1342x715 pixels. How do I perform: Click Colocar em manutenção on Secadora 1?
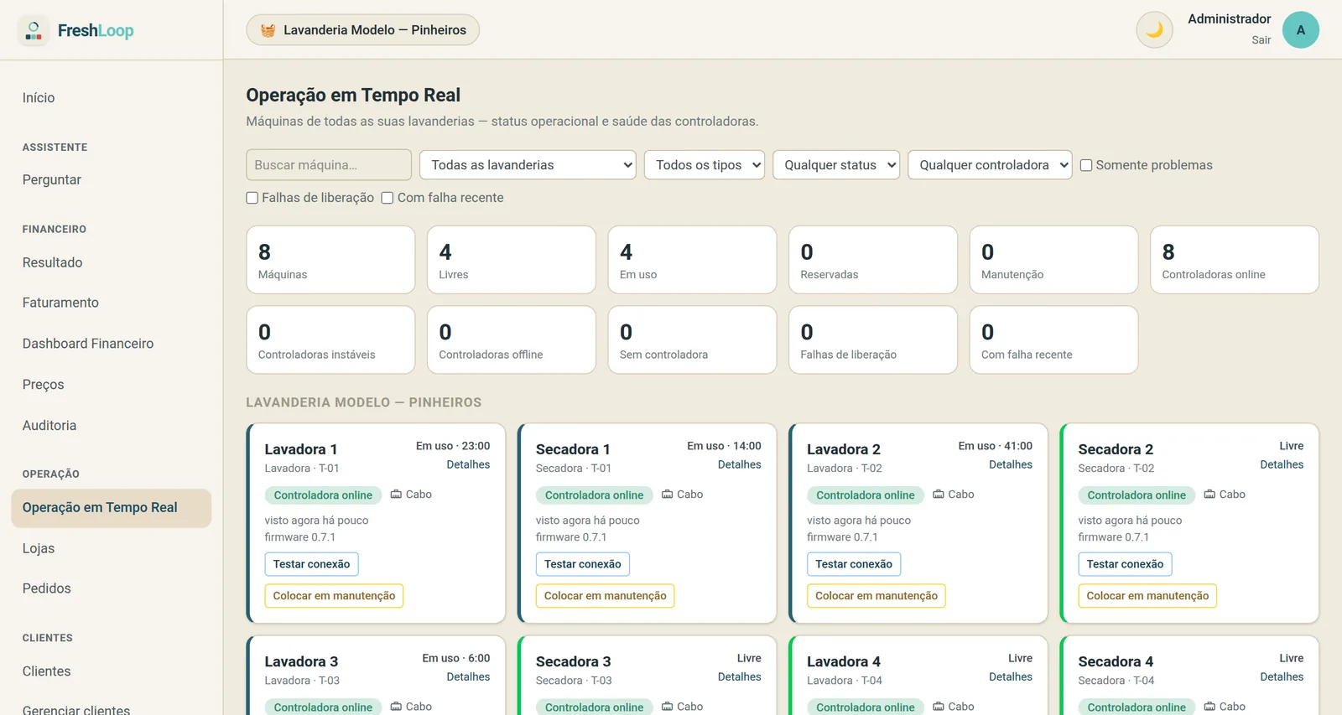(x=605, y=596)
